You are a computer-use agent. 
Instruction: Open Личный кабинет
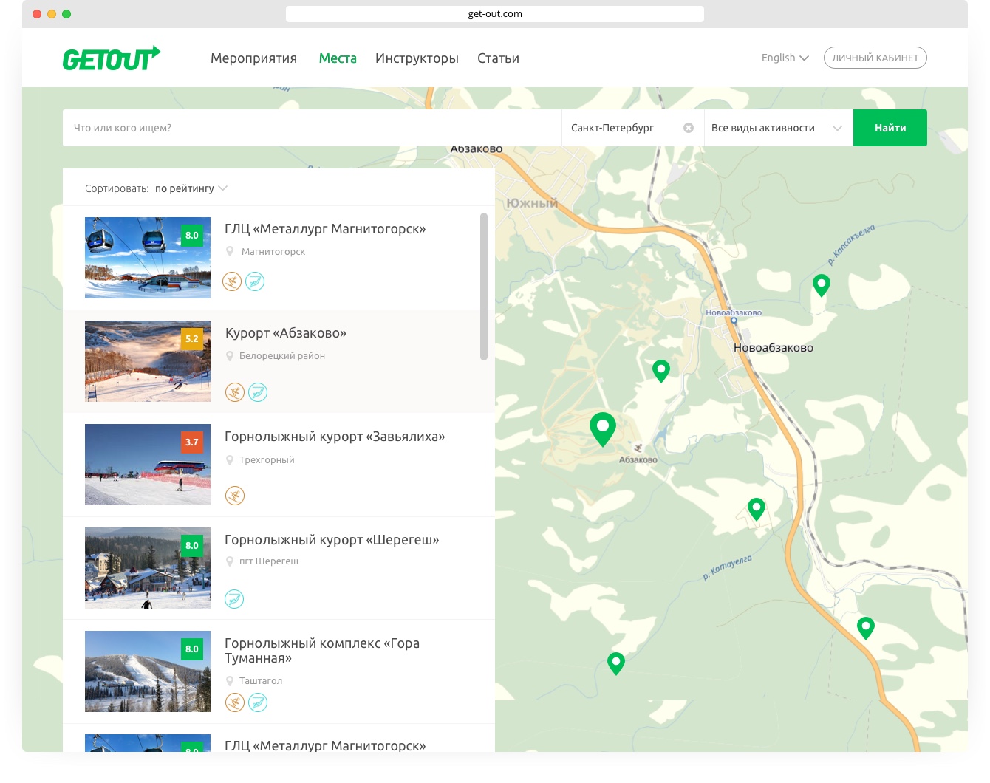(875, 58)
